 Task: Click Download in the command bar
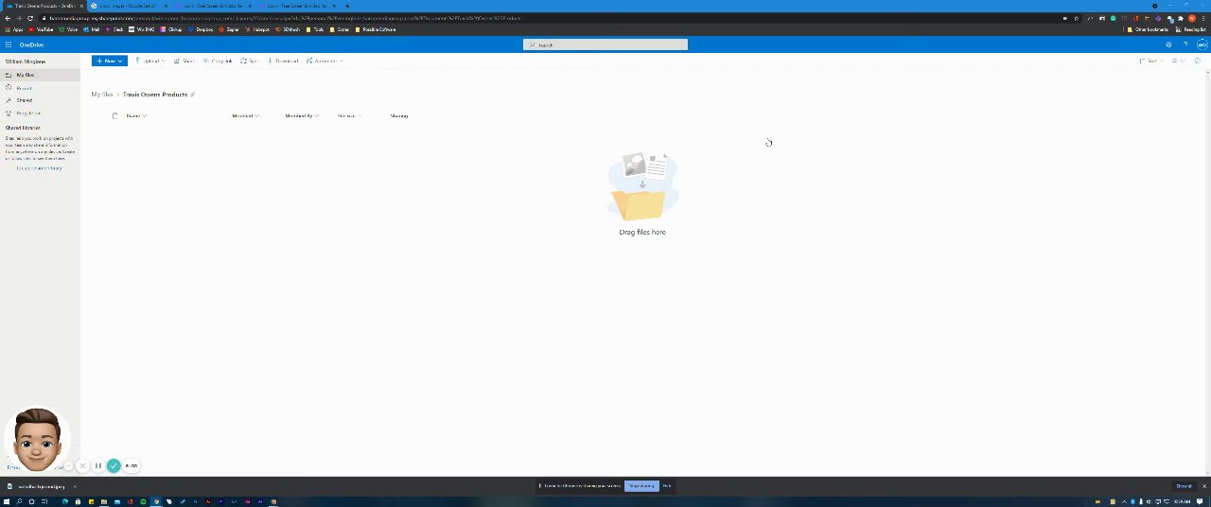(x=283, y=61)
